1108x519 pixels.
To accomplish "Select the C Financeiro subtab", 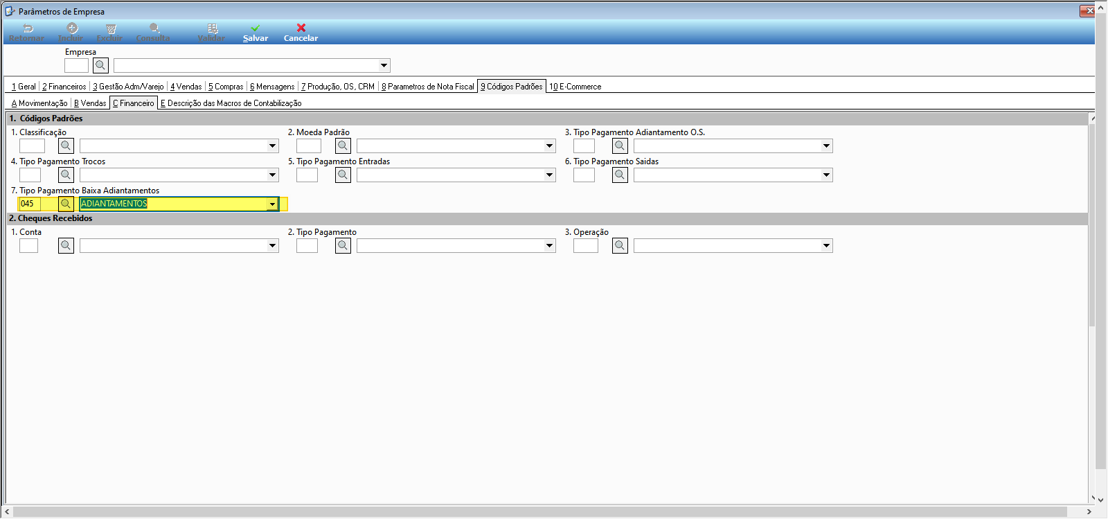I will click(x=134, y=103).
